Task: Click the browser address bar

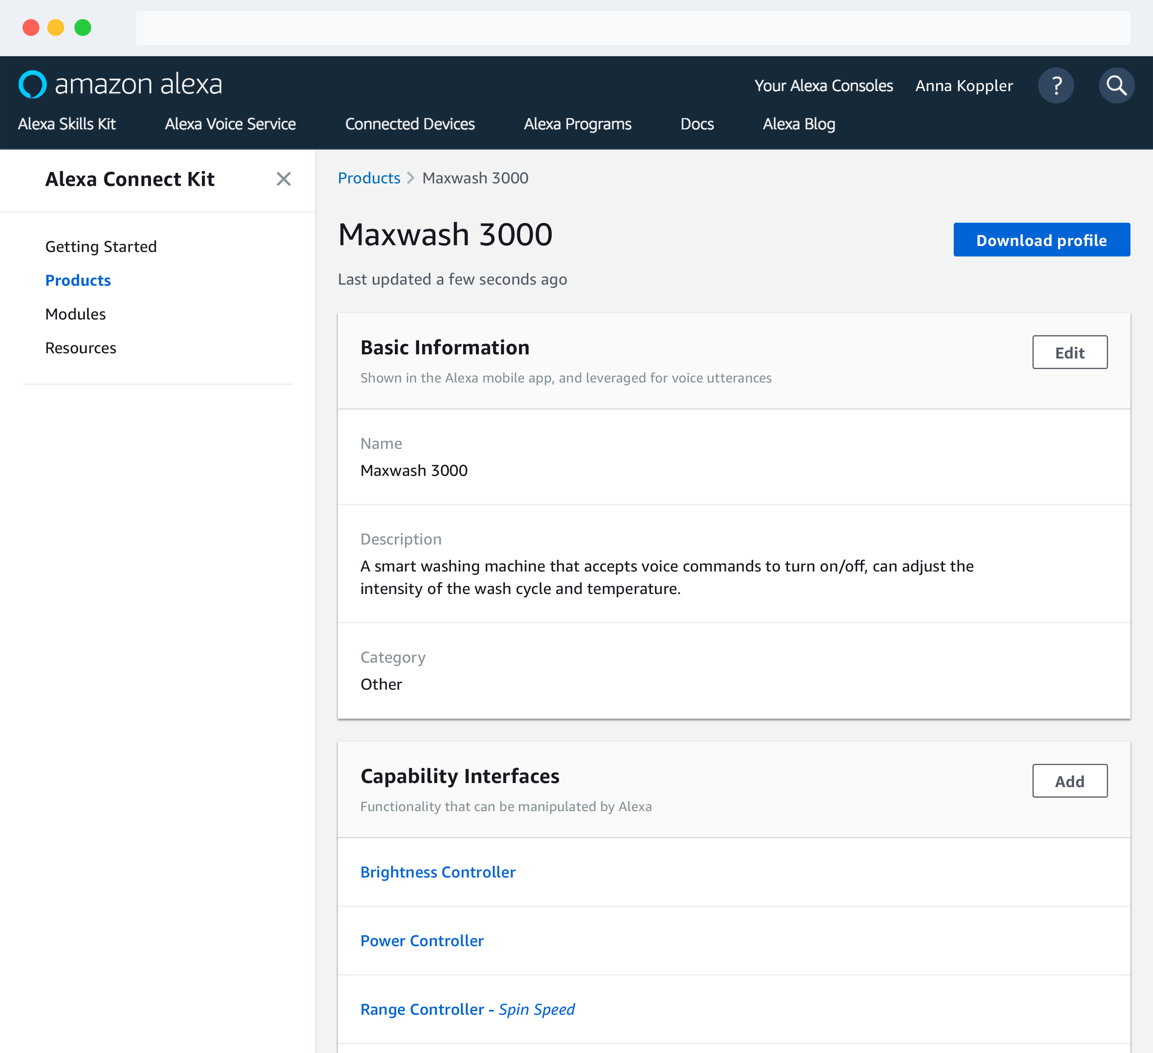Action: pyautogui.click(x=633, y=28)
